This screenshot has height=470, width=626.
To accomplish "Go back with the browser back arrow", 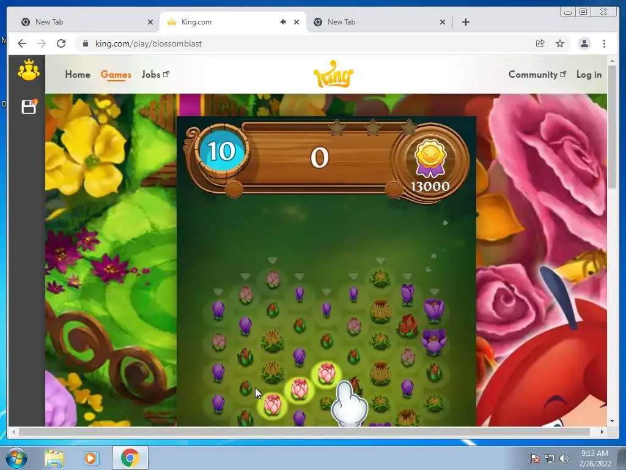I will tap(22, 43).
